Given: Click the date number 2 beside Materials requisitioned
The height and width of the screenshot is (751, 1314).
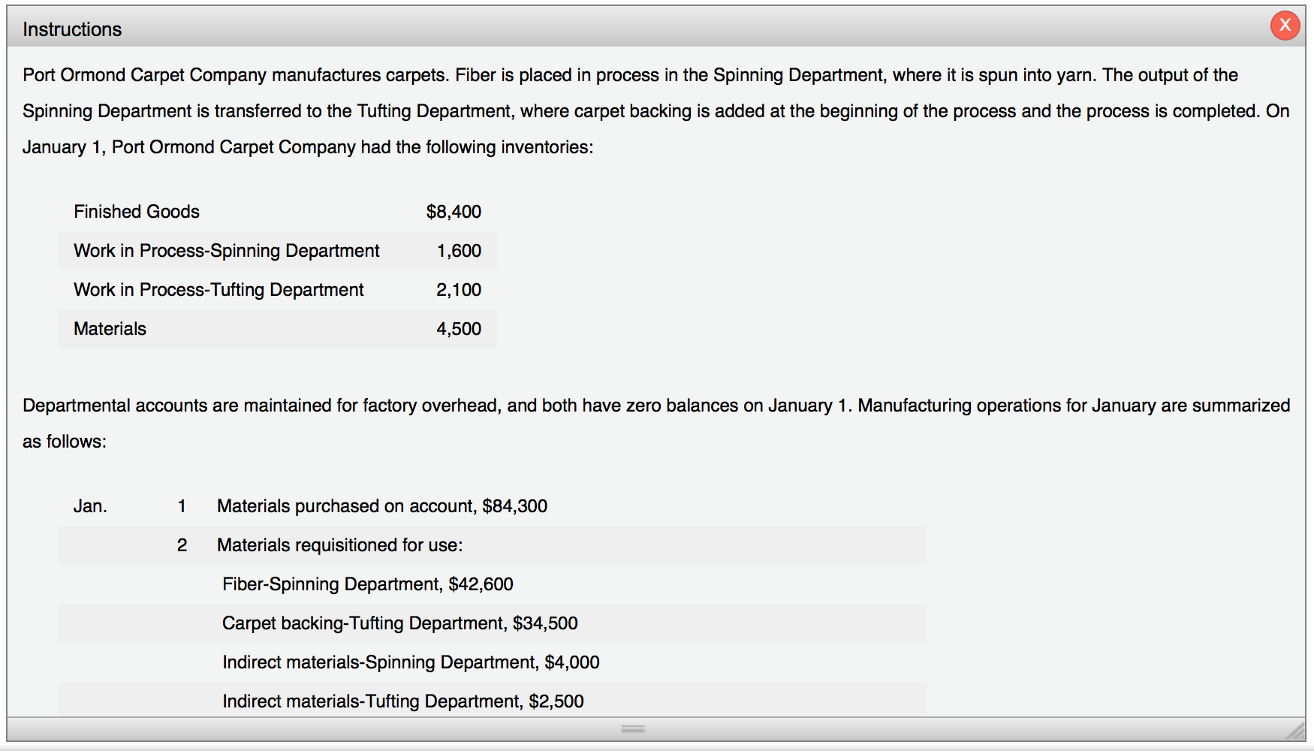Looking at the screenshot, I should 182,545.
